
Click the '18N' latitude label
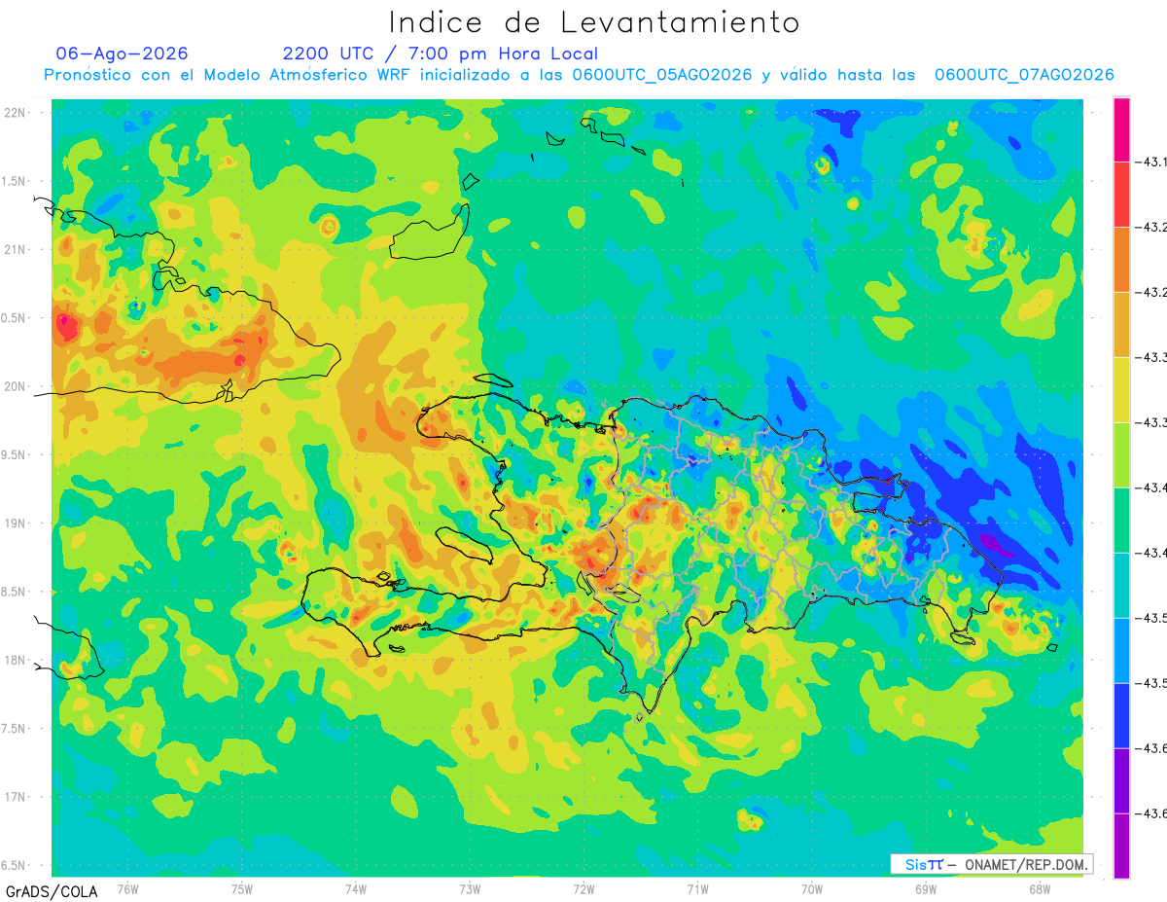pos(17,660)
